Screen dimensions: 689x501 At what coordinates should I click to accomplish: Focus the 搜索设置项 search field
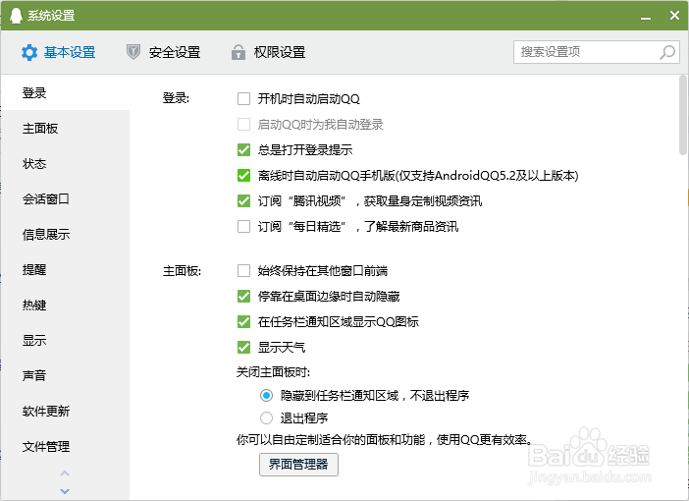click(x=597, y=52)
